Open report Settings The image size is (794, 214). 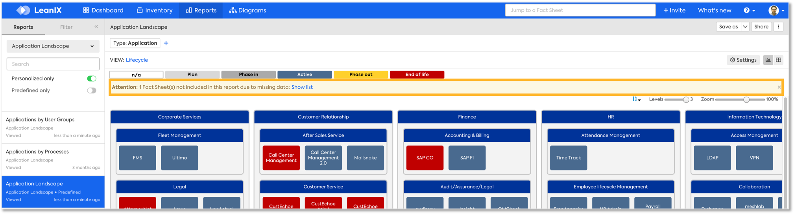tap(743, 60)
